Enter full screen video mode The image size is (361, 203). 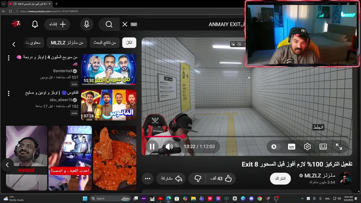coord(339,147)
